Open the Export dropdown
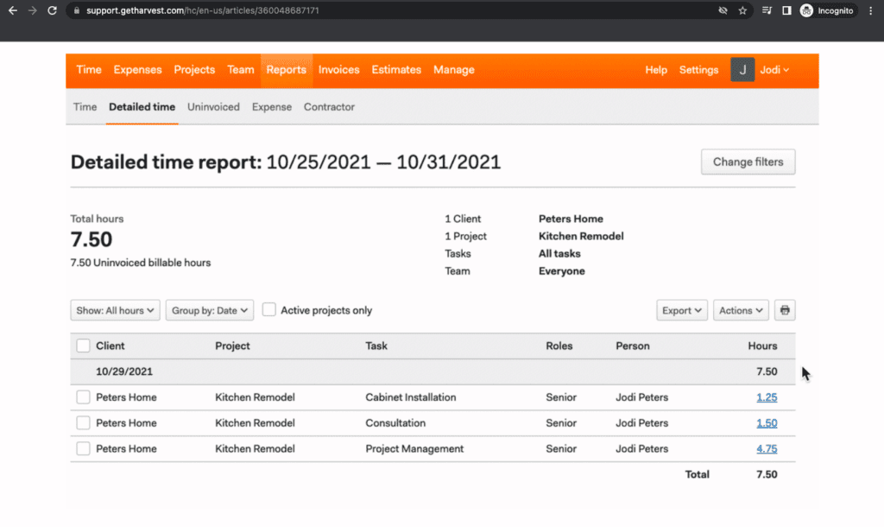This screenshot has width=884, height=527. (x=682, y=310)
